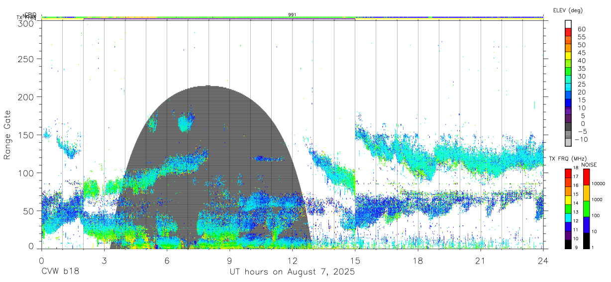
Task: Select the black bottom segment of the TX FRQ bar
Action: coord(568,244)
